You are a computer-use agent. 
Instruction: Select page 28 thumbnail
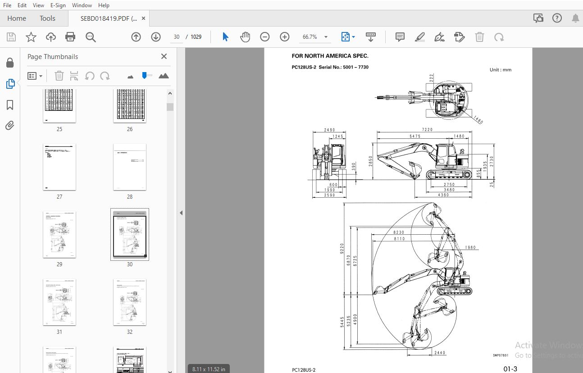tap(130, 167)
